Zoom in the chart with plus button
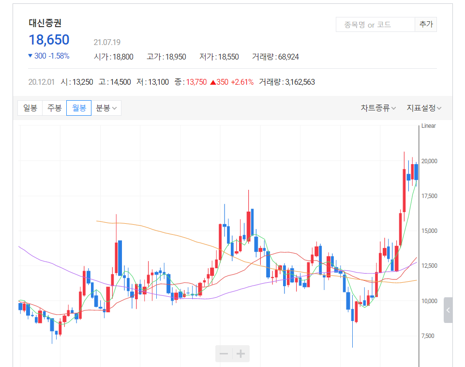Viewport: 465px width, 367px height. pyautogui.click(x=241, y=353)
